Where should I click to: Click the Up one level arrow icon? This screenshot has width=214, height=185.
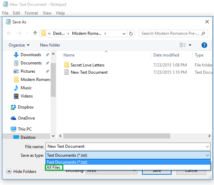(35, 33)
